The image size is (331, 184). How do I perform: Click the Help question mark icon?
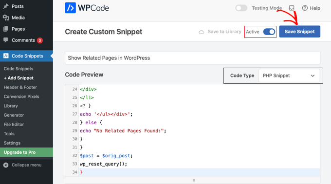click(x=305, y=8)
